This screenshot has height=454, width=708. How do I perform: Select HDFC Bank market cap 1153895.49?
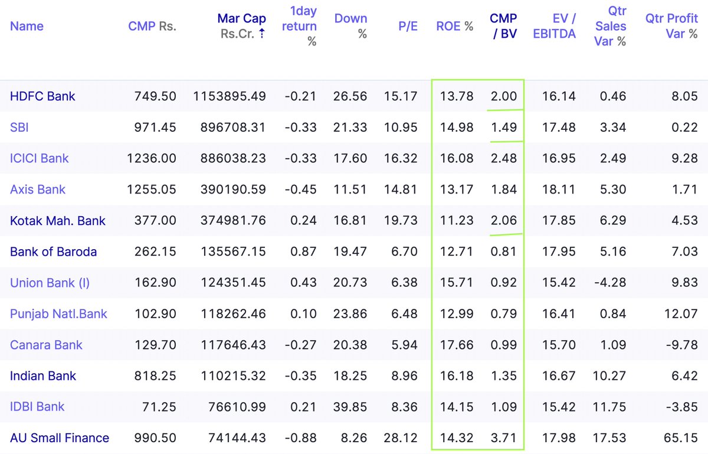[x=230, y=96]
